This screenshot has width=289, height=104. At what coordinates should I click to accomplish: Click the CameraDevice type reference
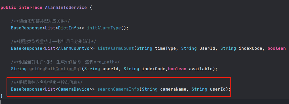click(74, 90)
